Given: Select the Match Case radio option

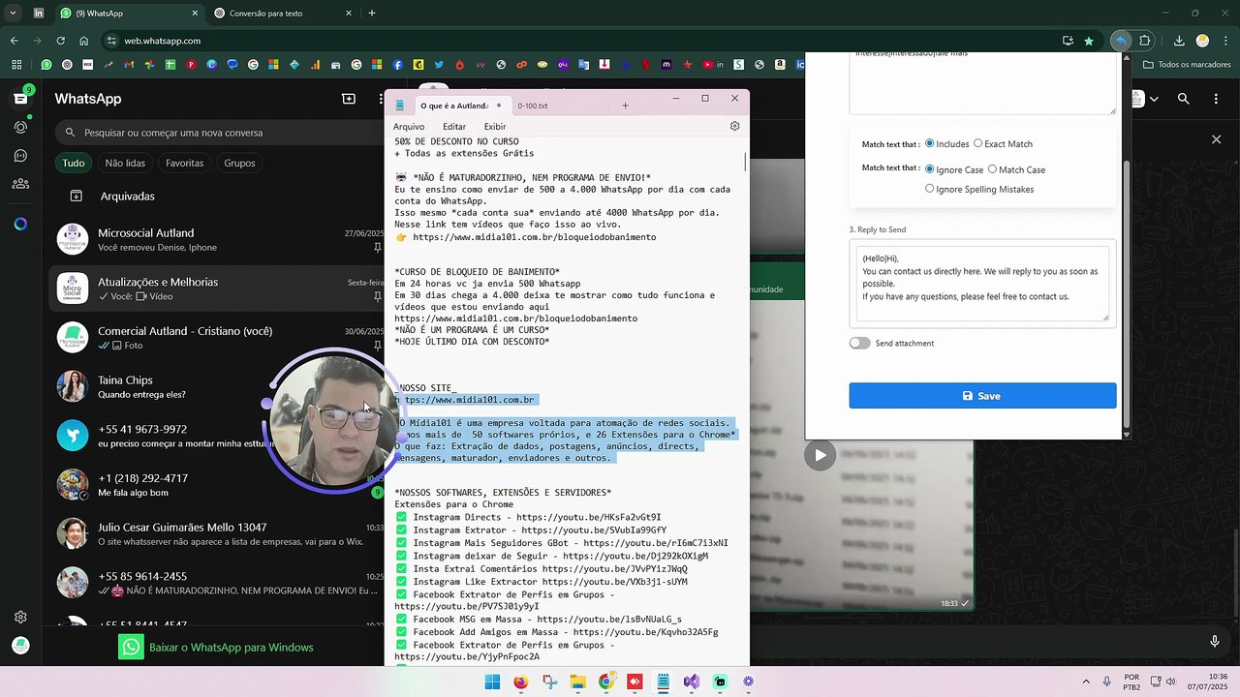Looking at the screenshot, I should [992, 169].
